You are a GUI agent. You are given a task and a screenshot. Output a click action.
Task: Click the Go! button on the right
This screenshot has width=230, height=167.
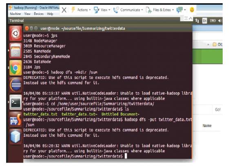[218, 110]
